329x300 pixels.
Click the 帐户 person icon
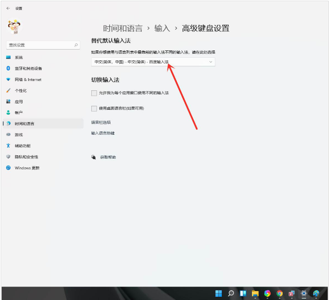[9, 112]
